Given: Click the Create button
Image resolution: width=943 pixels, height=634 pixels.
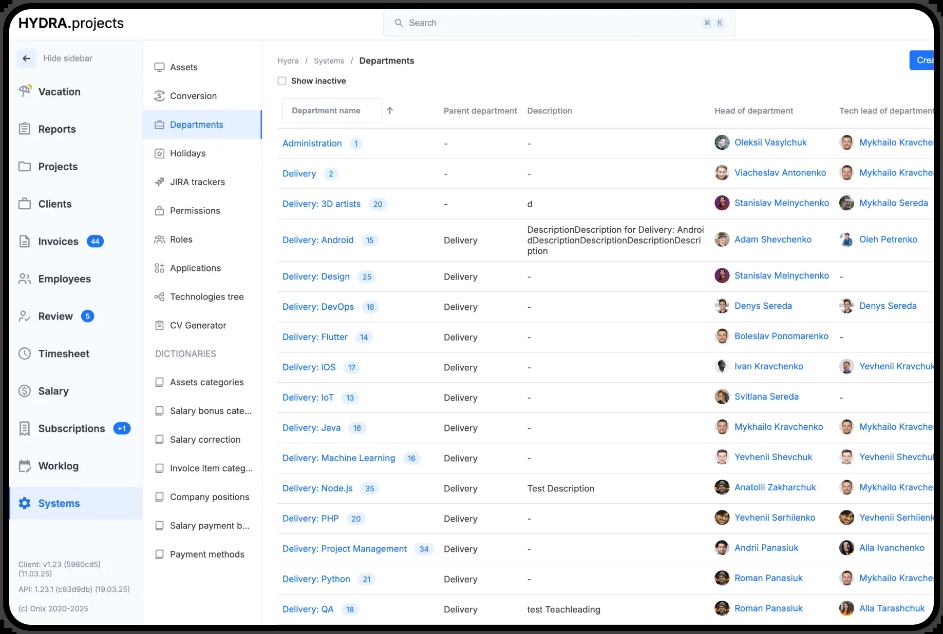Looking at the screenshot, I should point(922,60).
